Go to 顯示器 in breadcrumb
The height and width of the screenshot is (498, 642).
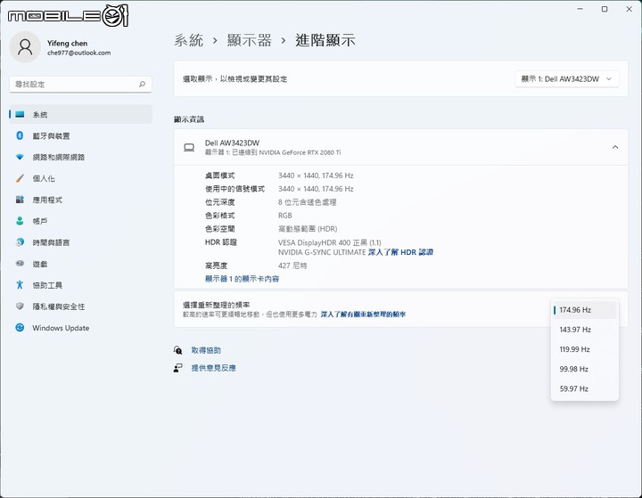click(x=250, y=40)
